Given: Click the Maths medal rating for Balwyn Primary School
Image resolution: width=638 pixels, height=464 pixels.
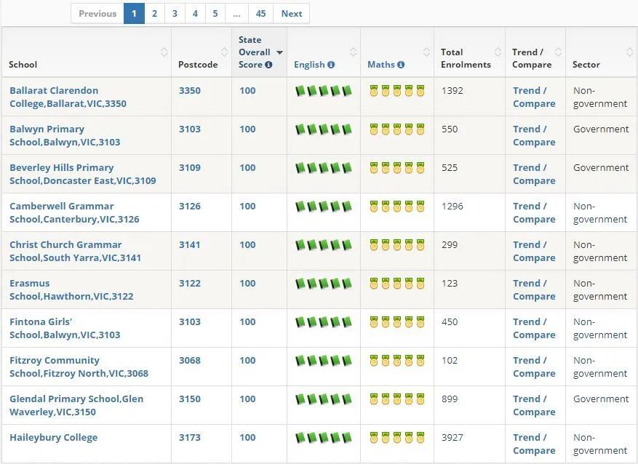Looking at the screenshot, I should point(397,129).
